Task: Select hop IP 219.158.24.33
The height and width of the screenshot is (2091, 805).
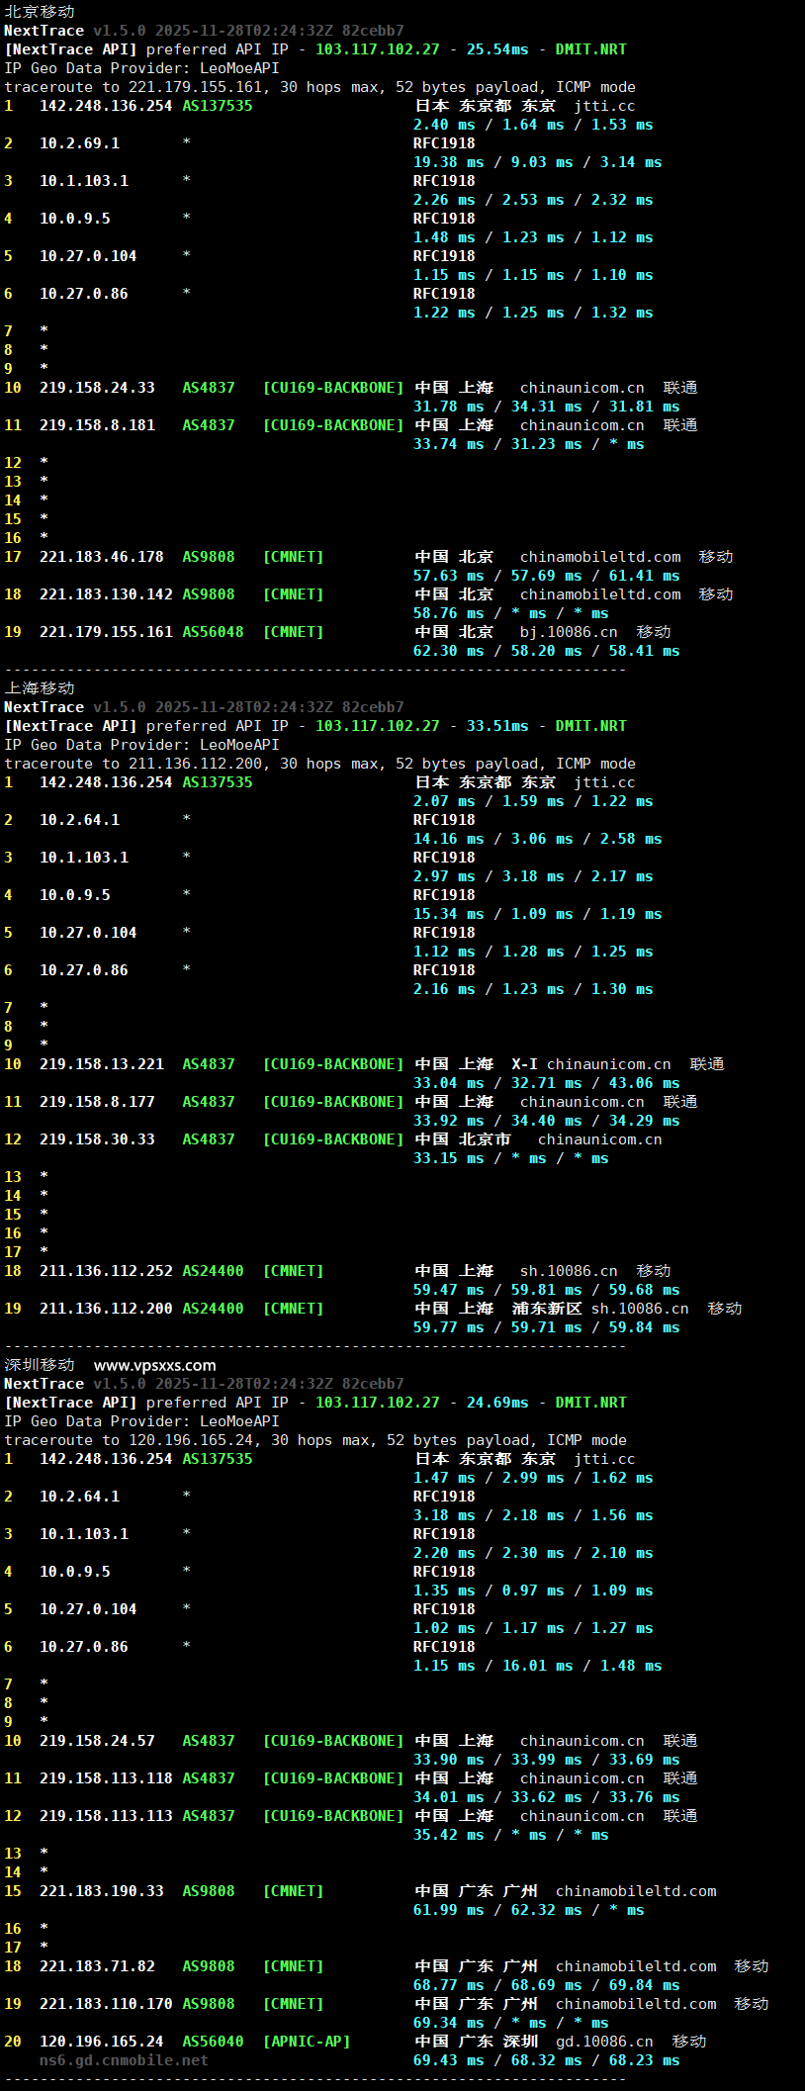Action: click(x=97, y=388)
